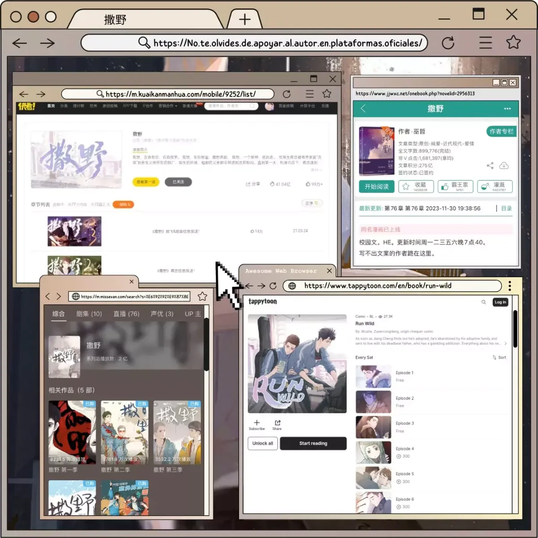Screen dimensions: 538x538
Task: Click the search magnifier on tappytoon page
Action: [483, 302]
